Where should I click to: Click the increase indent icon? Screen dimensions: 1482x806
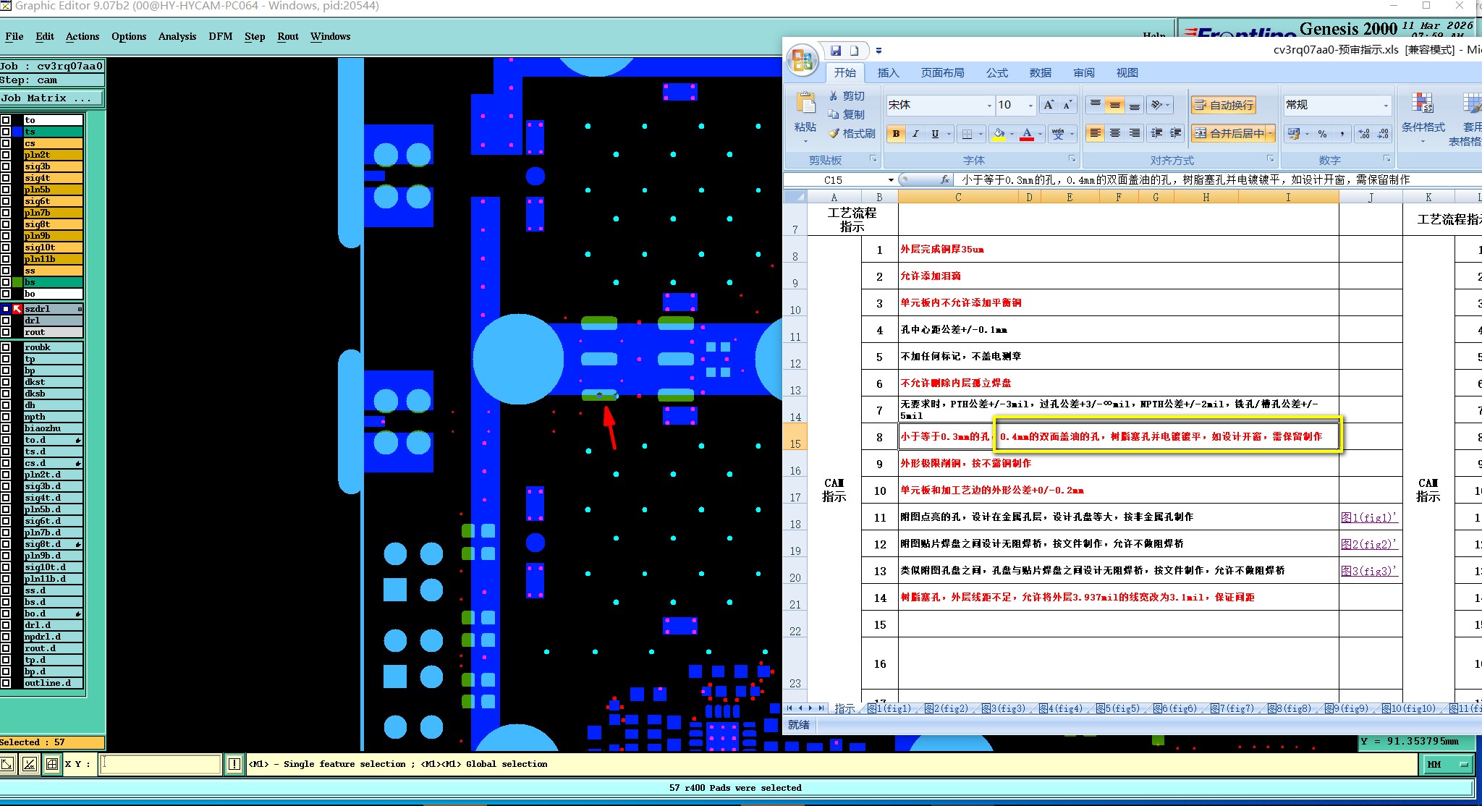point(1176,134)
